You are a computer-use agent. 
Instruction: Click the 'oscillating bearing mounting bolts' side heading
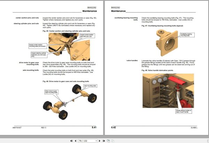(126, 19)
